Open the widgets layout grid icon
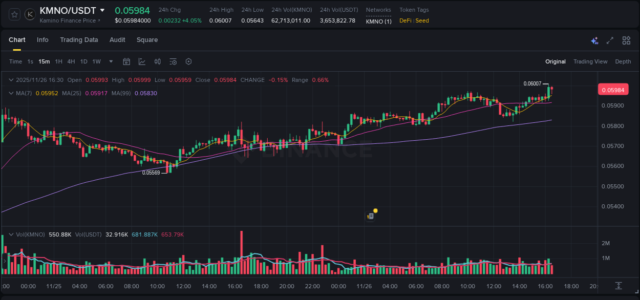The width and height of the screenshot is (640, 300). pos(626,40)
